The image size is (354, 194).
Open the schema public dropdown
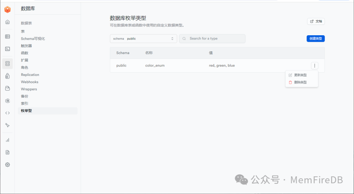point(143,39)
